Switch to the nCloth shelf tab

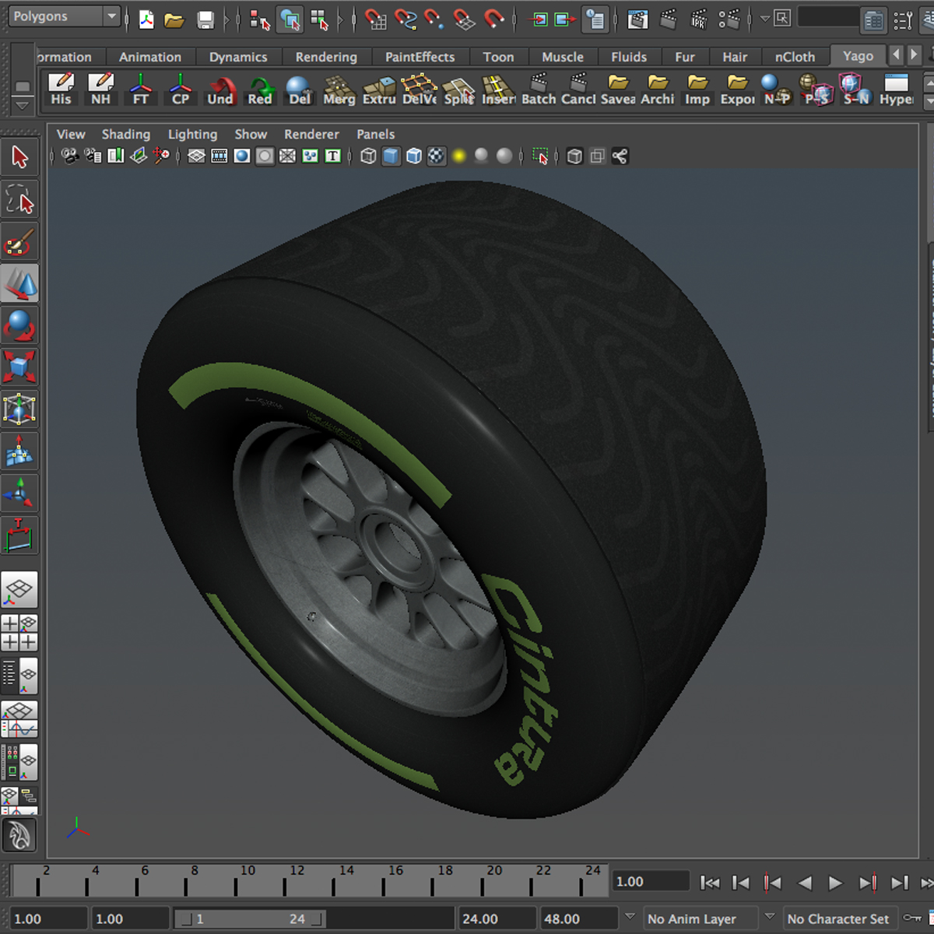(x=795, y=57)
